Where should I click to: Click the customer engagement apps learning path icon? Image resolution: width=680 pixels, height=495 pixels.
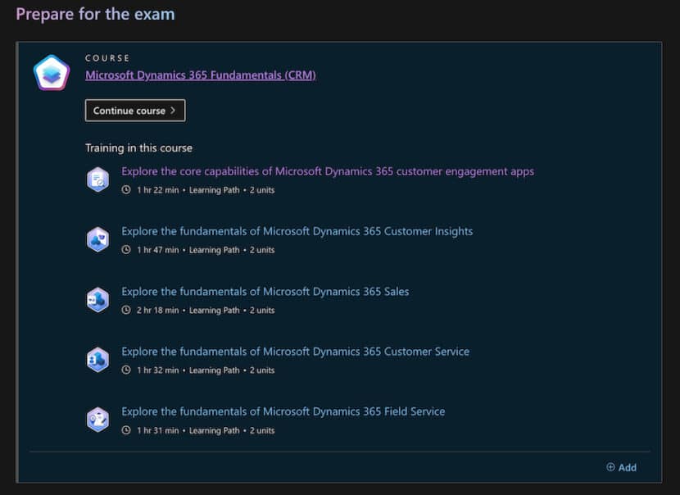pos(97,179)
